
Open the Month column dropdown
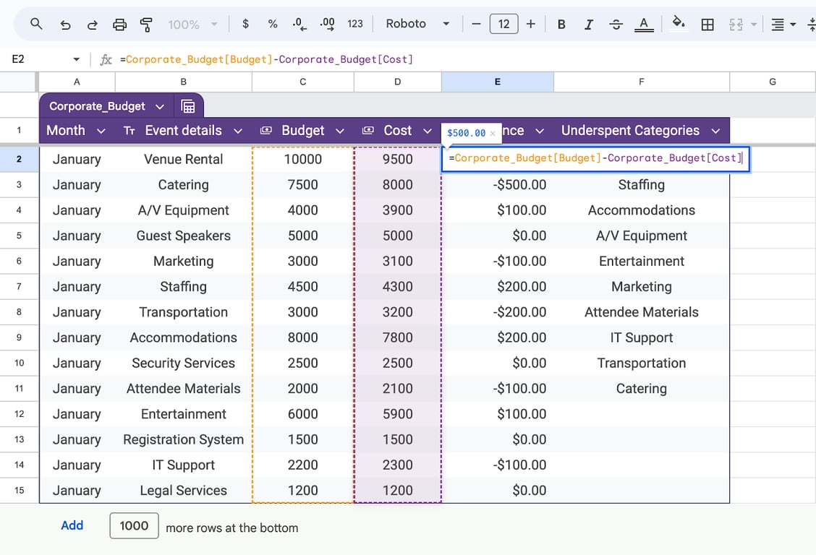(101, 131)
